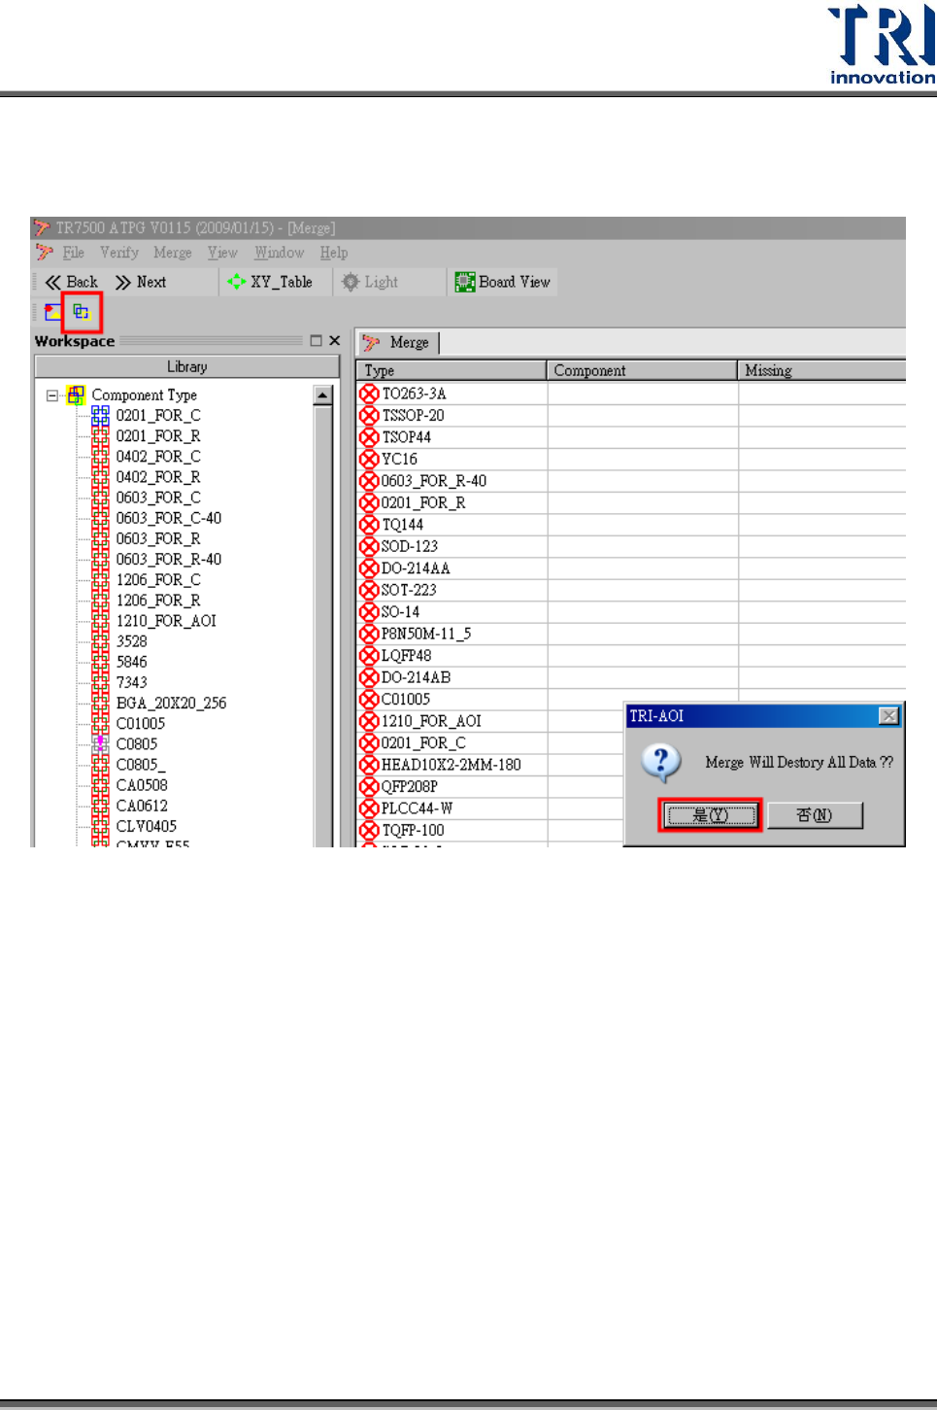937x1410 pixels.
Task: Click the Light toolbar button
Action: point(370,282)
